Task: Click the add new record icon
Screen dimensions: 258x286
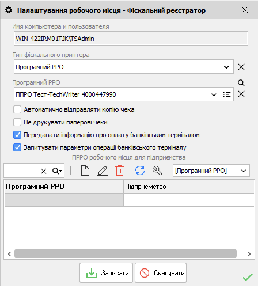Action: [85, 171]
